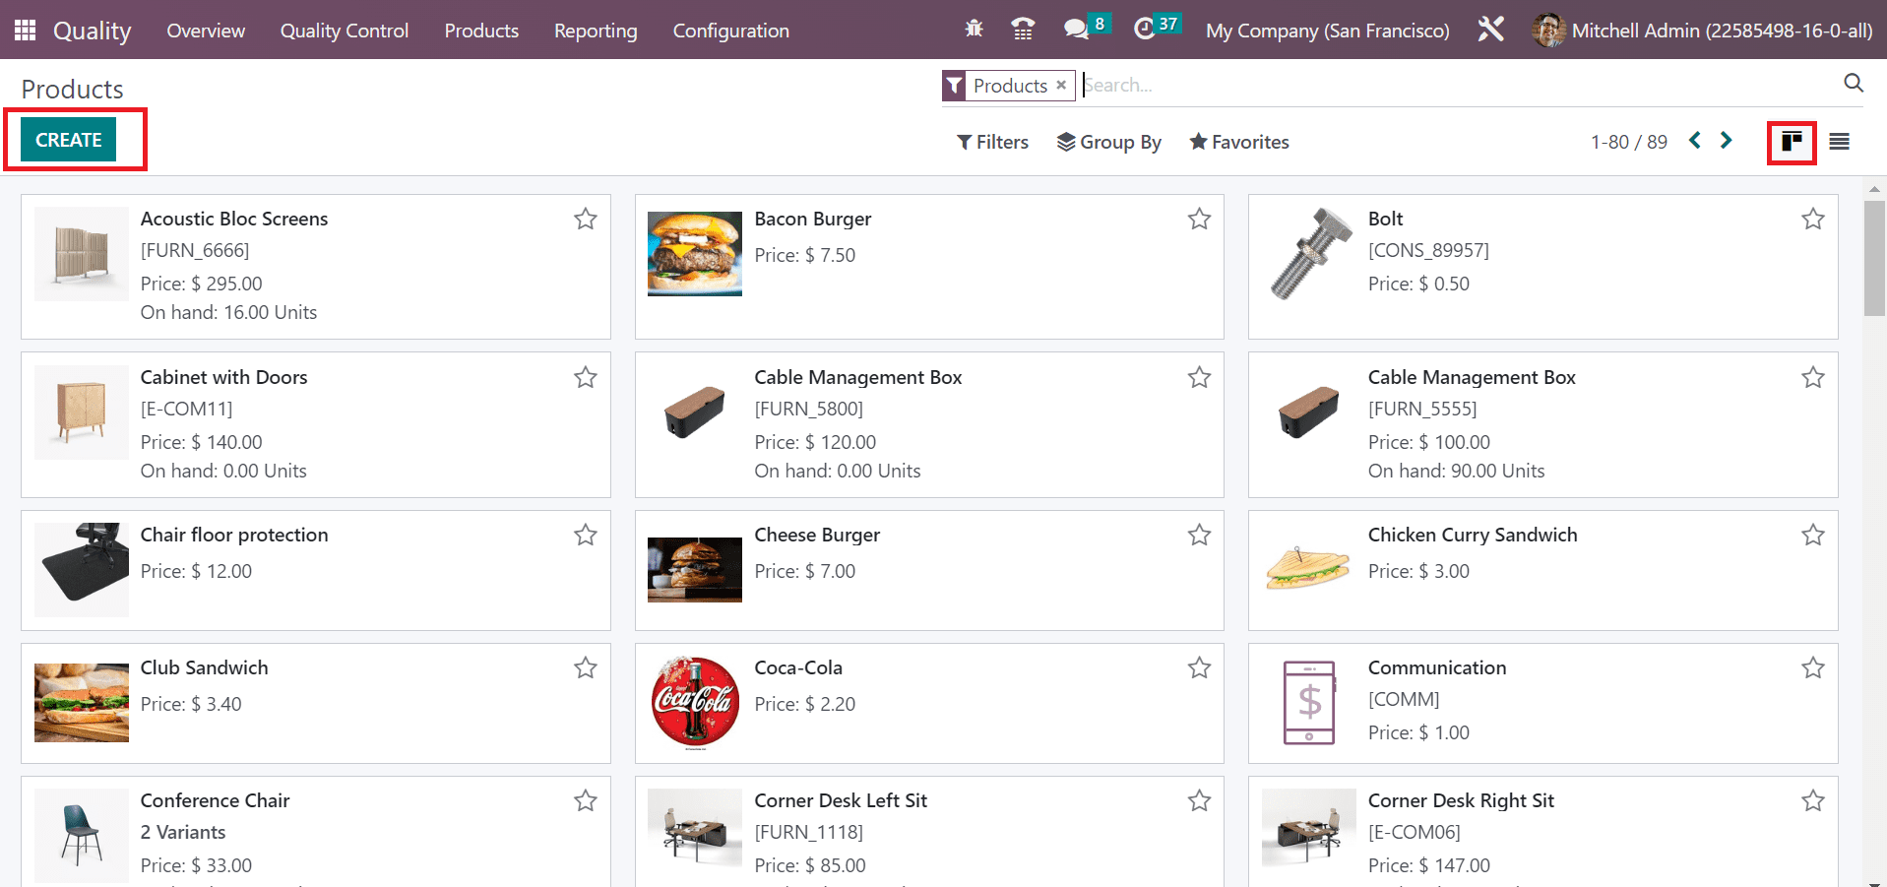Go to the next page of products
The width and height of the screenshot is (1887, 887).
[x=1726, y=141]
